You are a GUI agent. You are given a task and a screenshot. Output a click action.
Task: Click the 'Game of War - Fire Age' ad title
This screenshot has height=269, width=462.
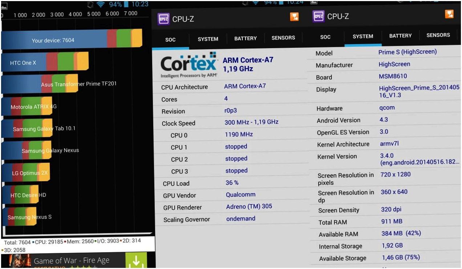click(72, 260)
